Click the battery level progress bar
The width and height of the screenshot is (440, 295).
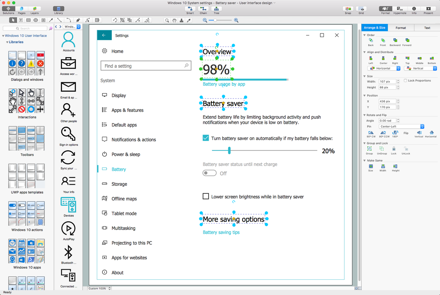click(x=246, y=79)
